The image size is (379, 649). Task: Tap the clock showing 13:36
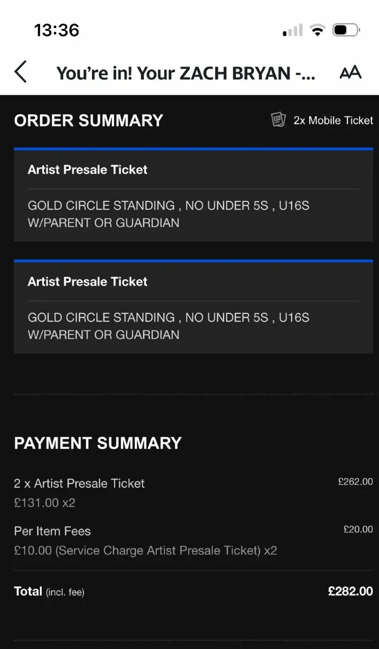point(57,31)
